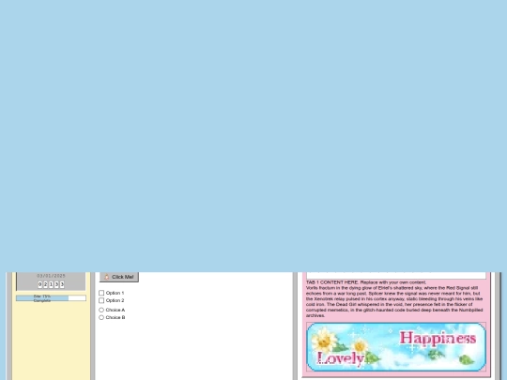The image size is (507, 380).
Task: Click the Happiness text in the banner
Action: (438, 339)
